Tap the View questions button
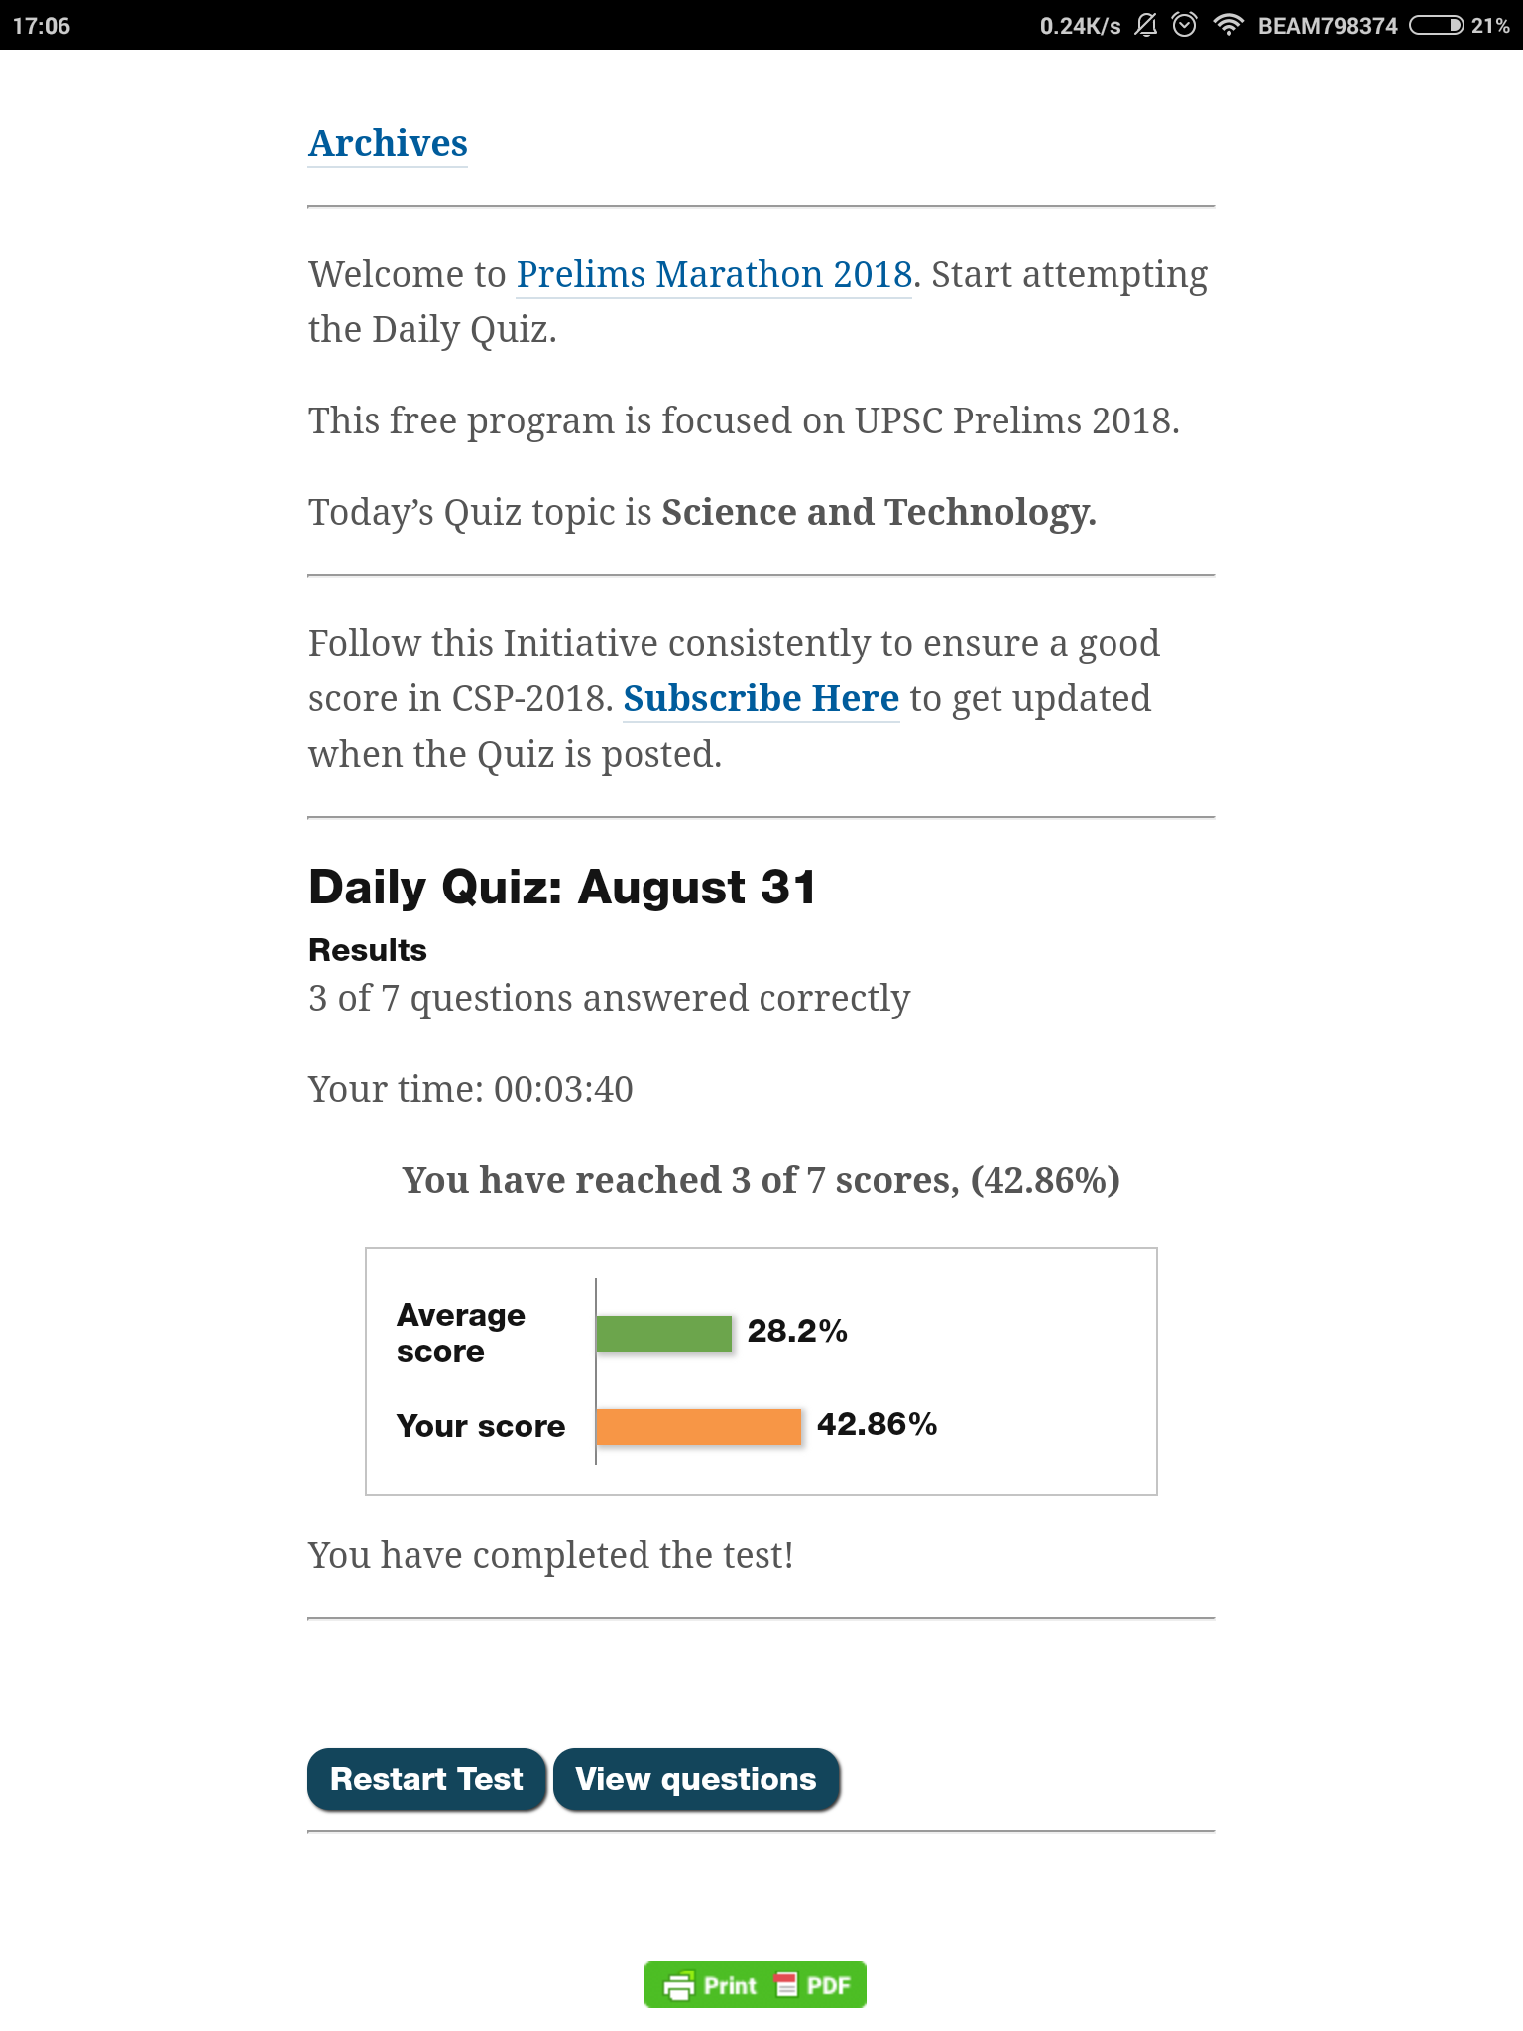 point(696,1779)
